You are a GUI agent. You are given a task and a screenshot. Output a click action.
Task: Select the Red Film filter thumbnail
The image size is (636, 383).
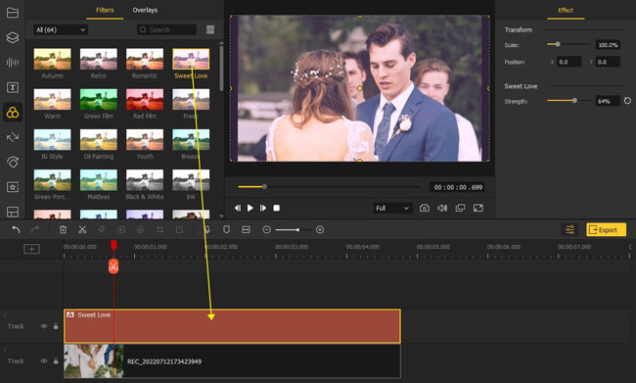point(145,99)
